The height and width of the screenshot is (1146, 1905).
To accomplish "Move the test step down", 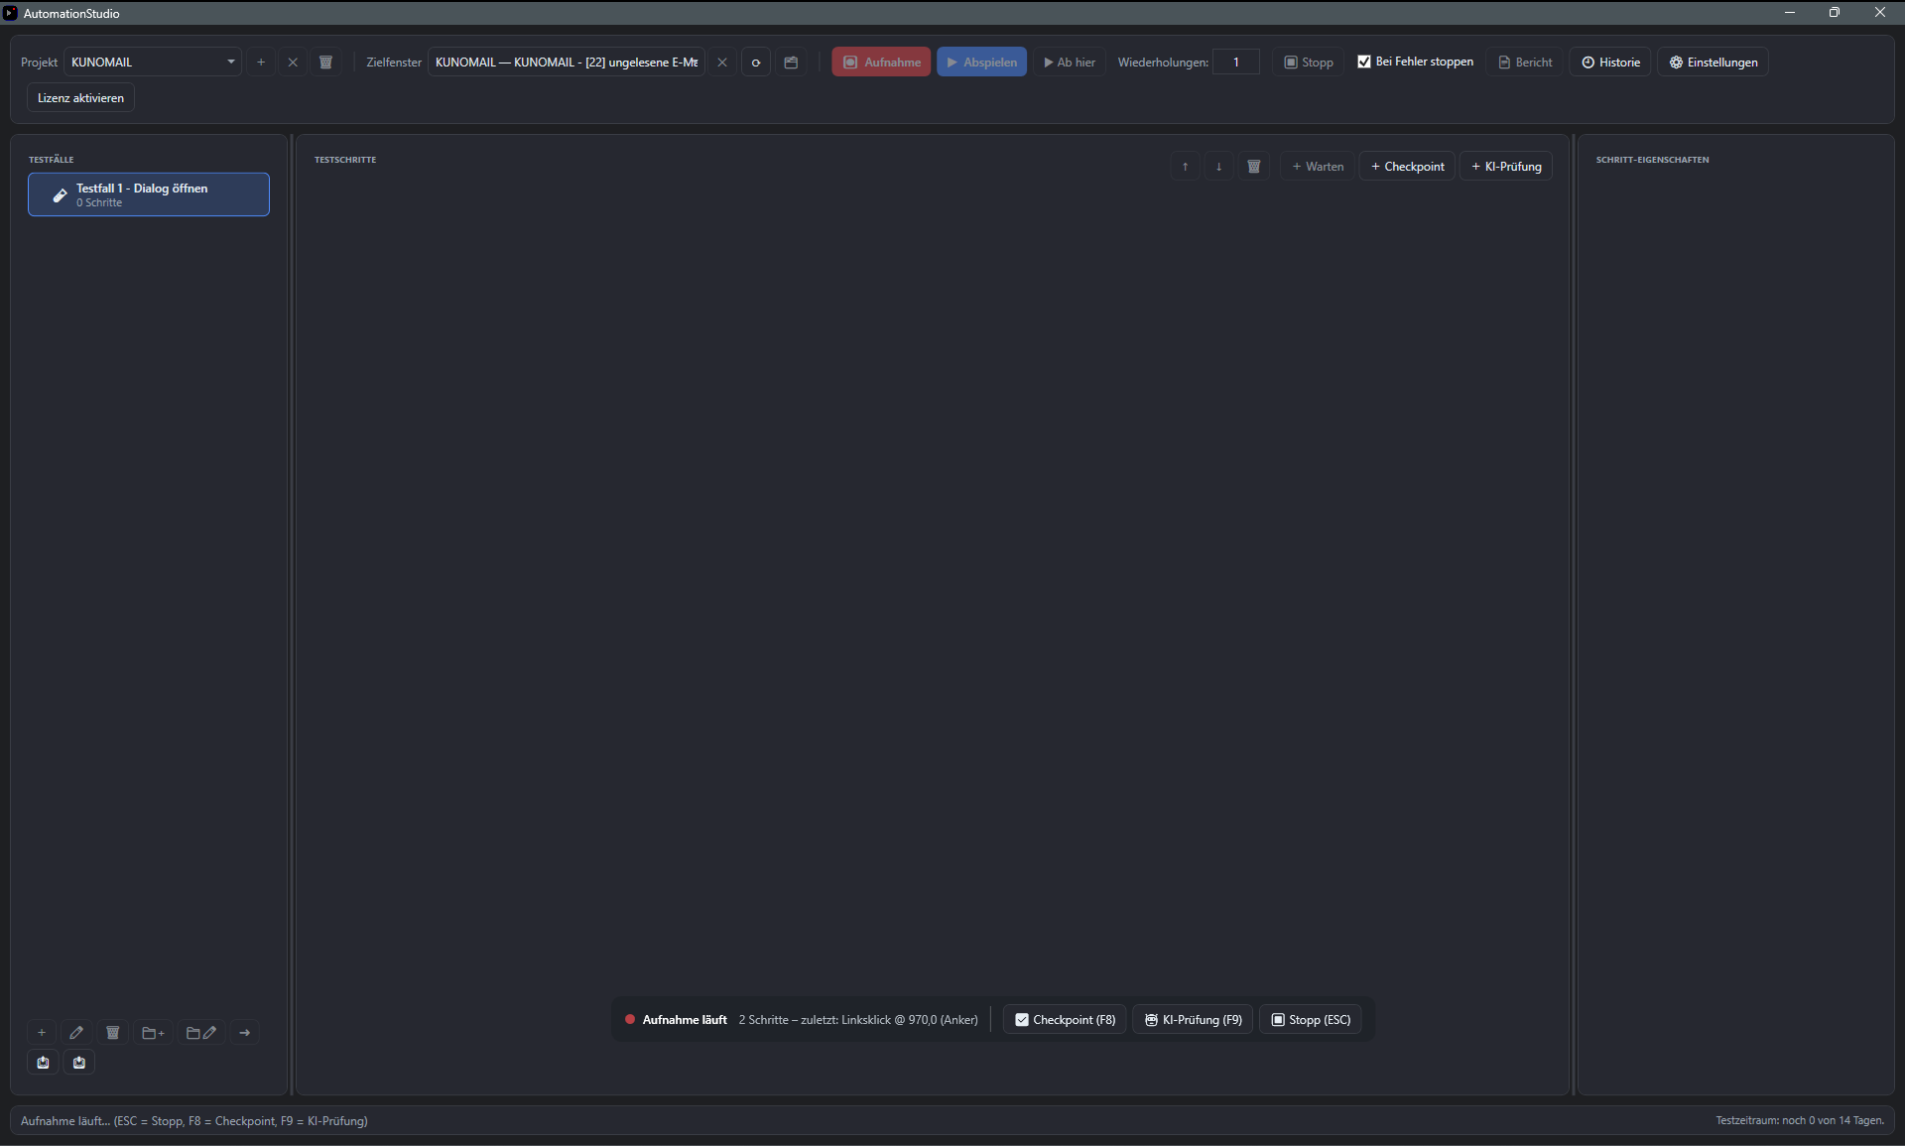I will pyautogui.click(x=1219, y=167).
